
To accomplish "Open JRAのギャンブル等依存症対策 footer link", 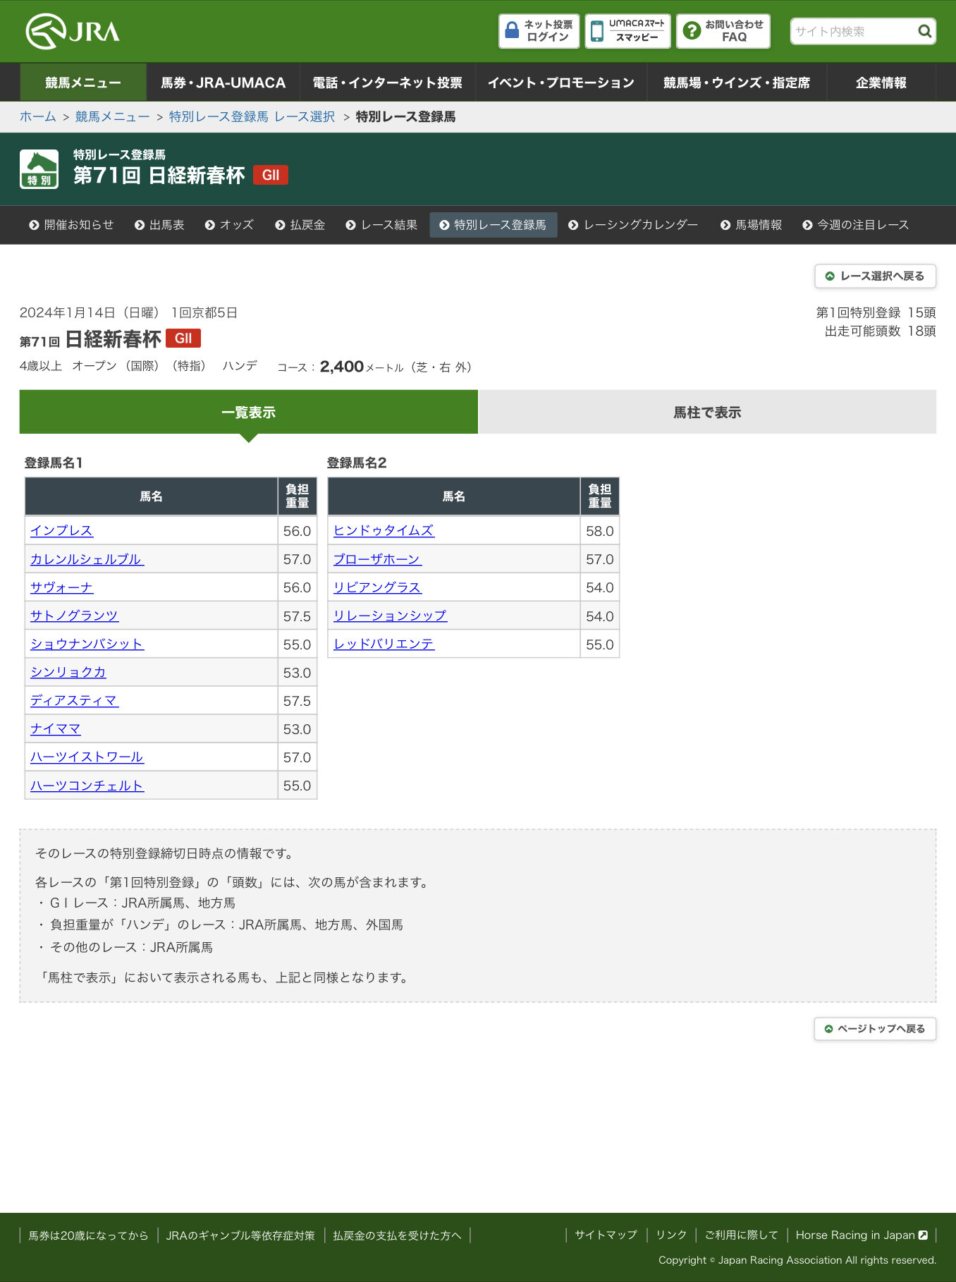I will coord(240,1235).
